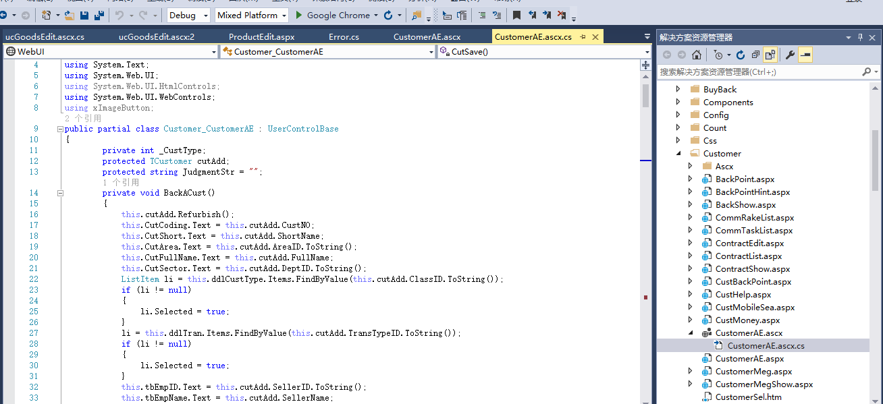Viewport: 883px width, 404px height.
Task: Click the uncomment selected lines icon
Action: 497,15
